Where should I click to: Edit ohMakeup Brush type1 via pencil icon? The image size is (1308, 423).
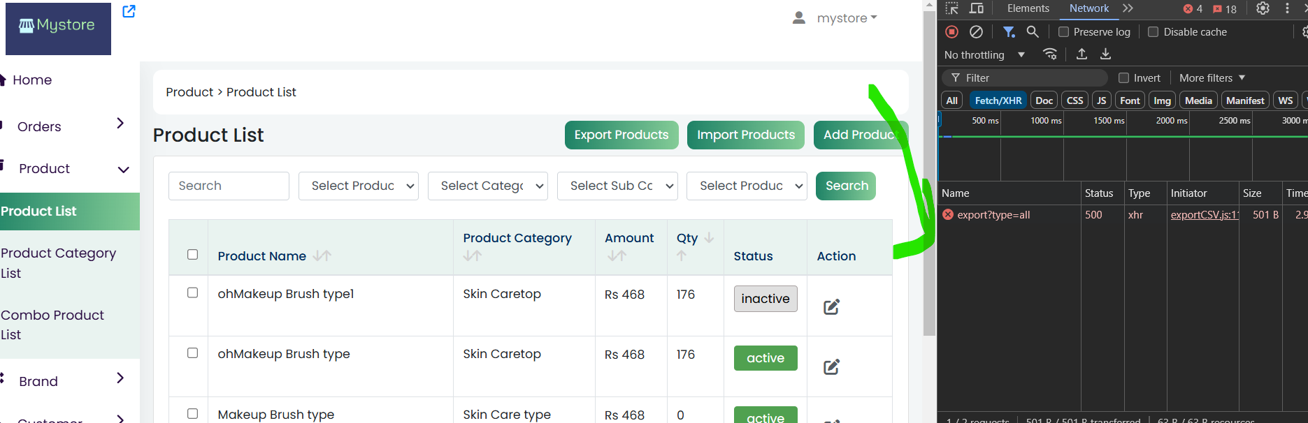click(x=831, y=307)
